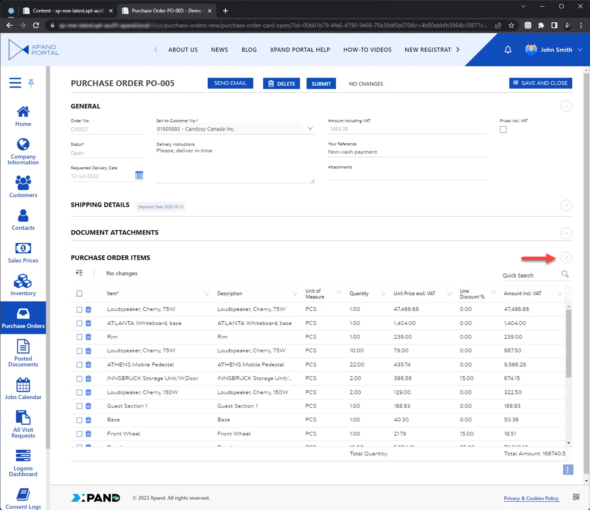
Task: Go to the BLOG menu item
Action: [x=249, y=50]
